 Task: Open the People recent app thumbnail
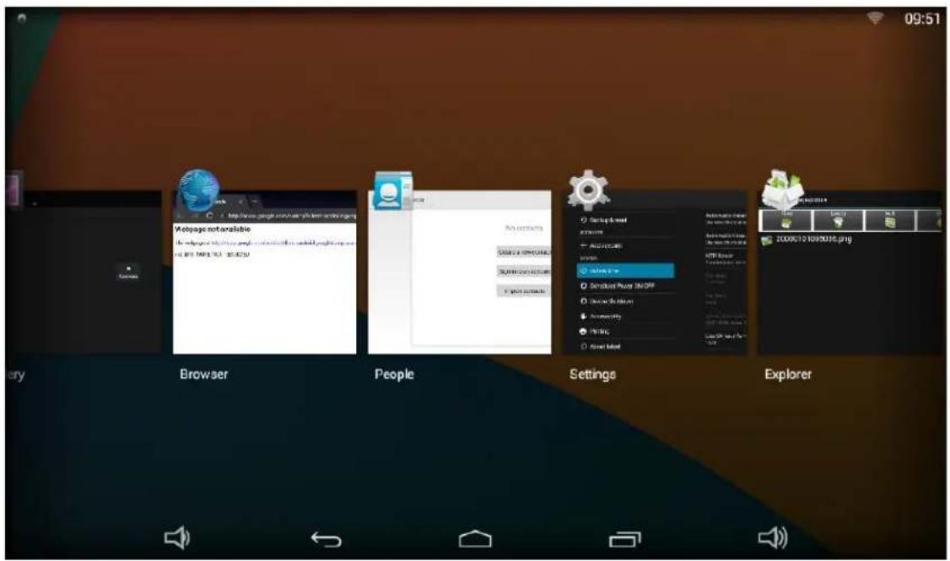point(460,272)
